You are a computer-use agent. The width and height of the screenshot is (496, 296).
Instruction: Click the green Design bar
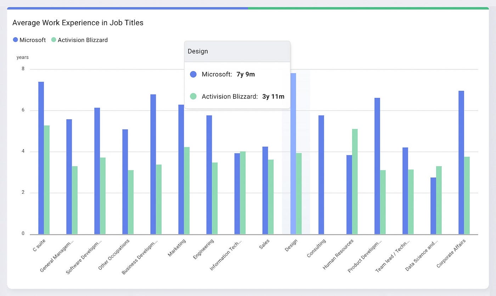point(299,194)
